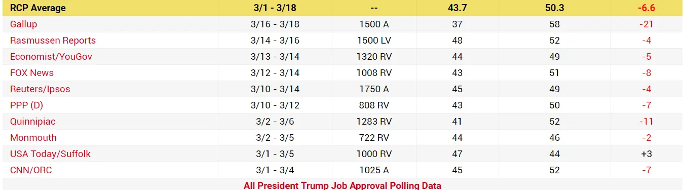Click the RCP Average spread value -6.6
This screenshot has height=190, width=683.
tap(646, 8)
